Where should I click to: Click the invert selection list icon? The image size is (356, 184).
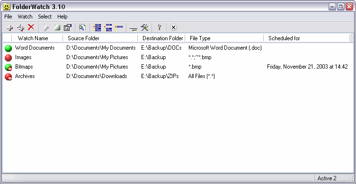(108, 28)
